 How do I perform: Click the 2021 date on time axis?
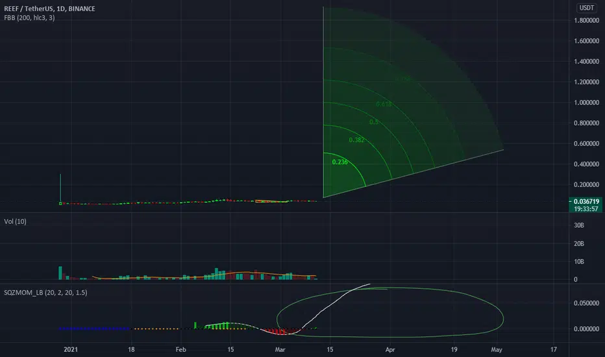[71, 350]
